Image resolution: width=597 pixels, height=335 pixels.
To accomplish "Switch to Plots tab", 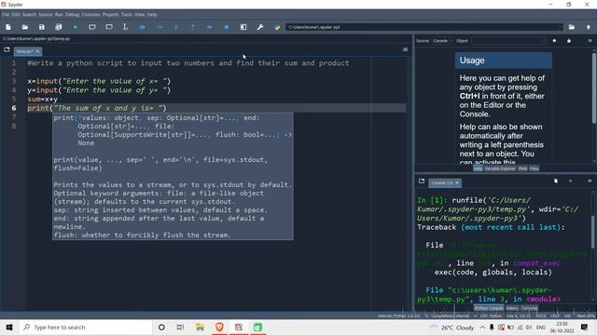I will (522, 168).
